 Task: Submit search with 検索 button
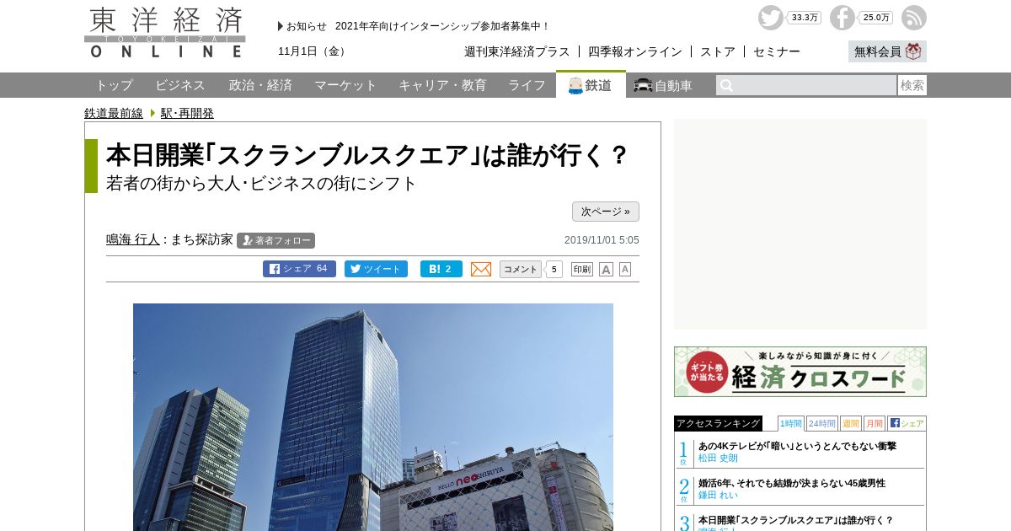(x=912, y=85)
